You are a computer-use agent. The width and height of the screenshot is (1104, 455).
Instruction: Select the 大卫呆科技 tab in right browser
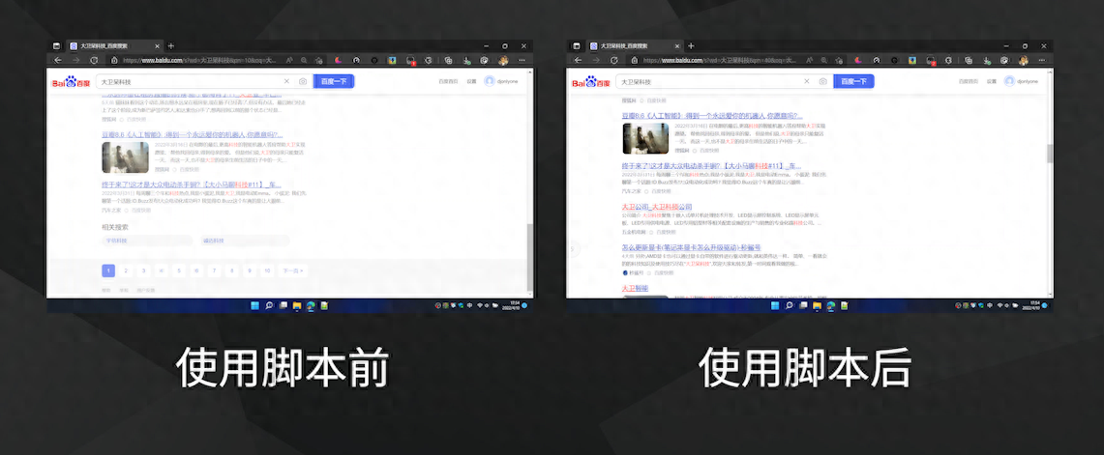tap(626, 45)
